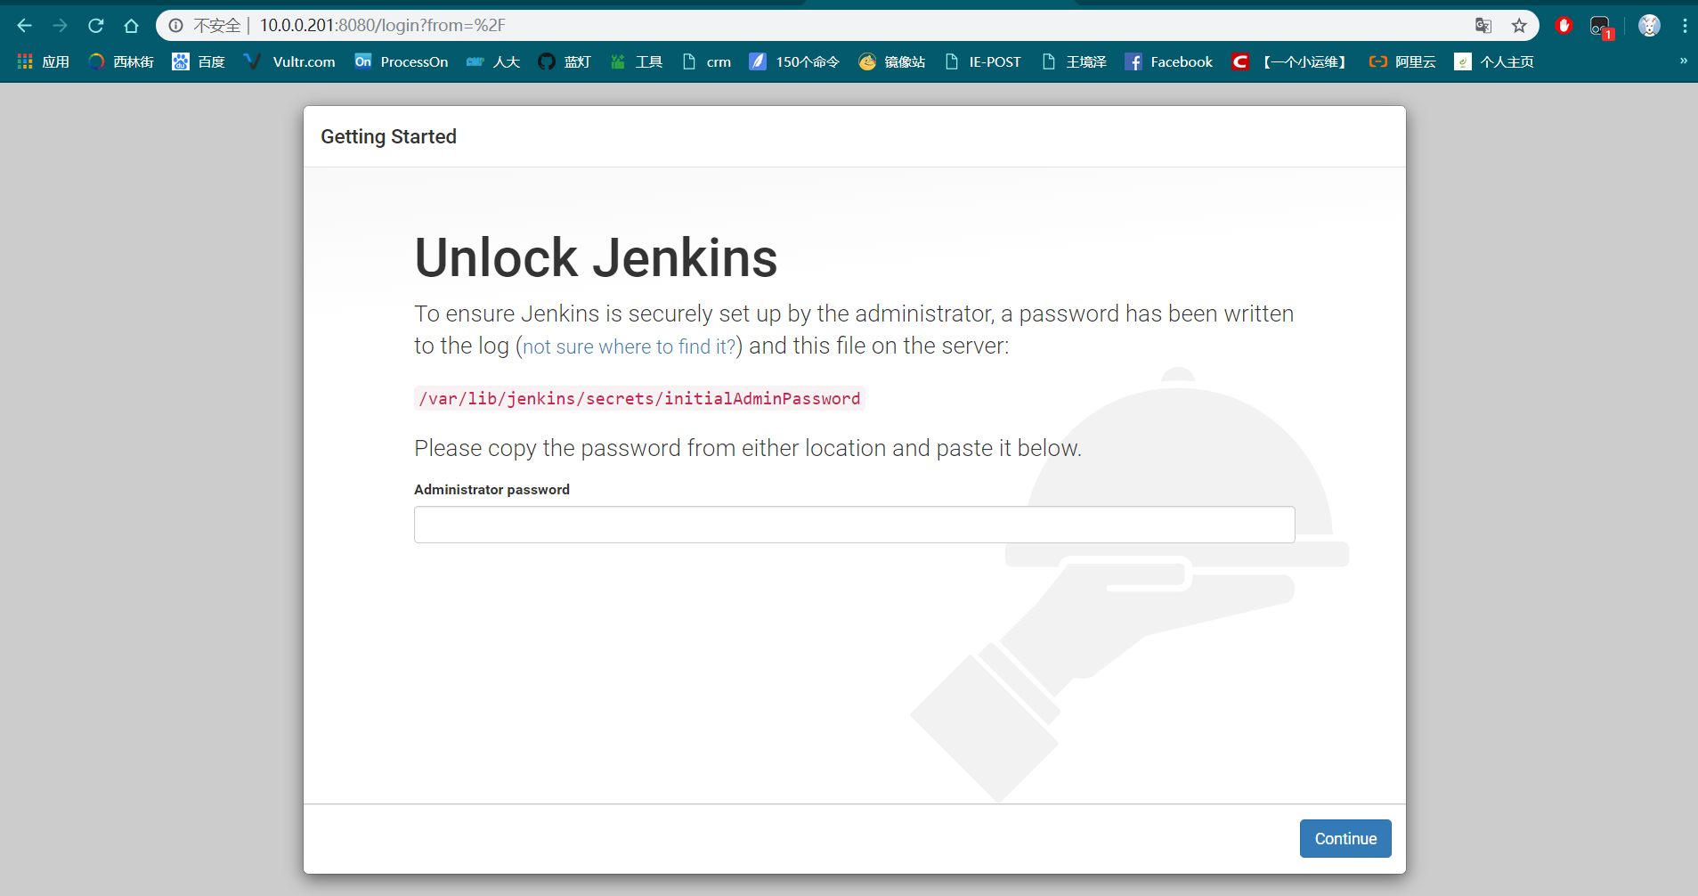Open the Vultr.com bookmark
Viewport: 1698px width, 896px height.
tap(289, 61)
